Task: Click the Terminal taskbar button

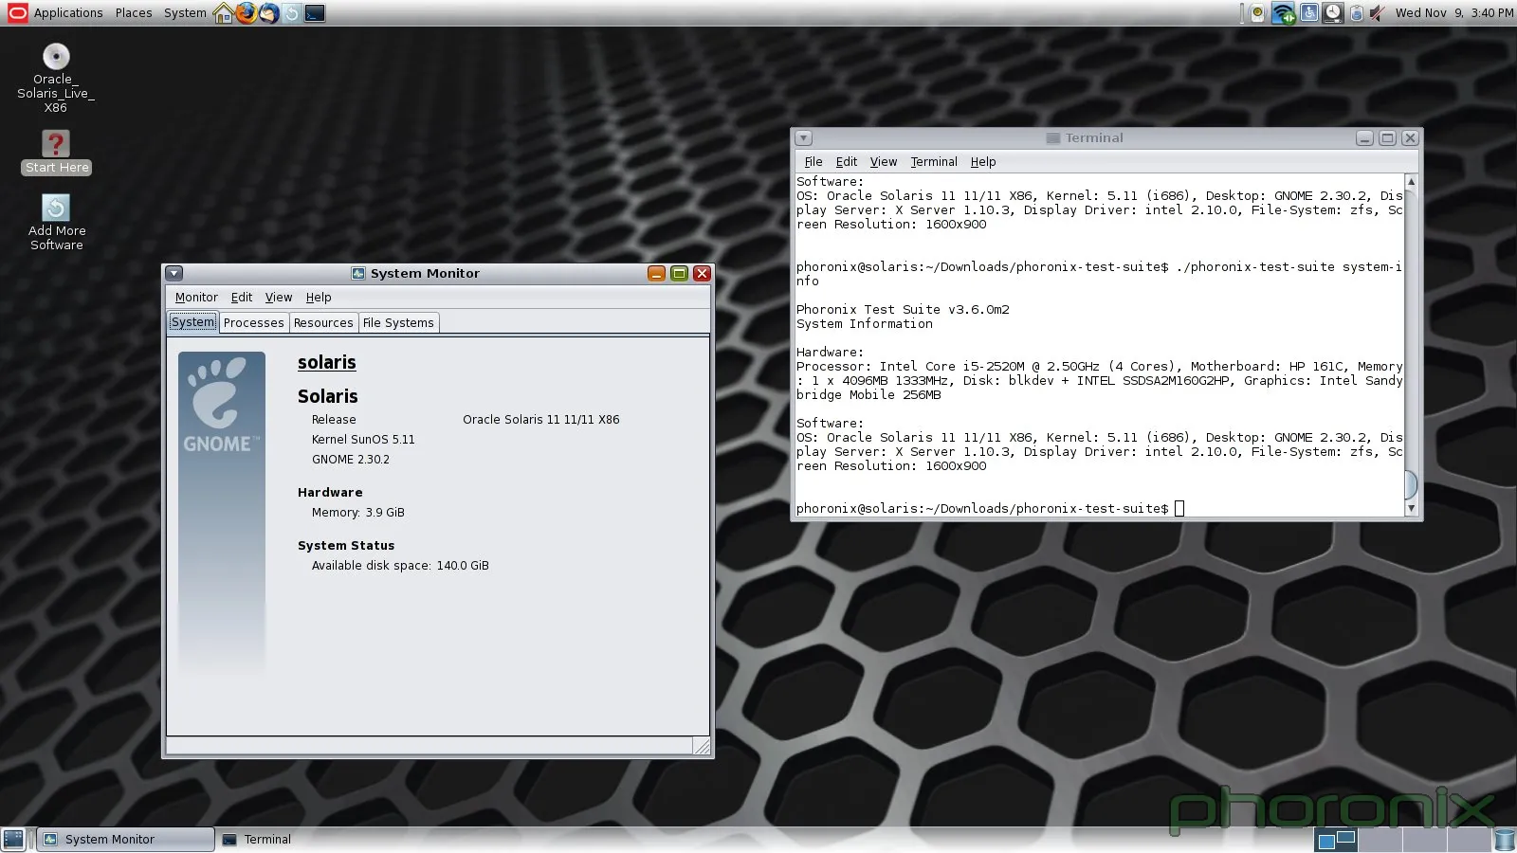Action: point(256,839)
